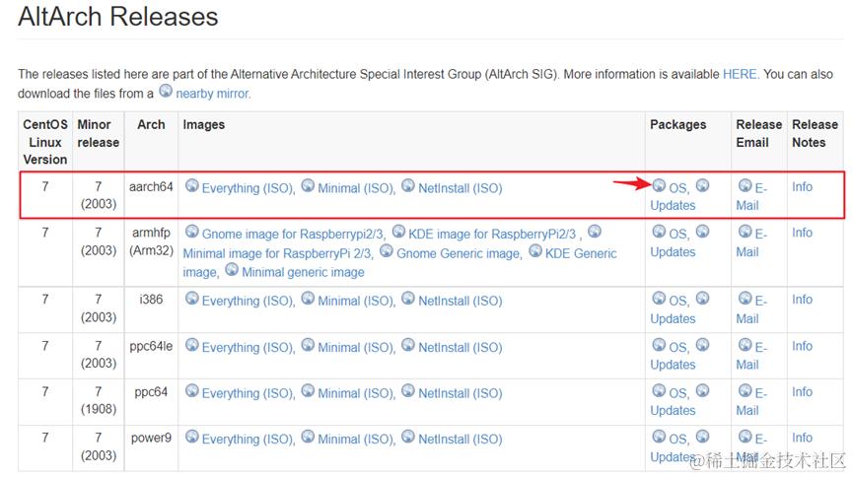This screenshot has height=477, width=853.
Task: Open power9 release Info notes
Action: click(802, 438)
